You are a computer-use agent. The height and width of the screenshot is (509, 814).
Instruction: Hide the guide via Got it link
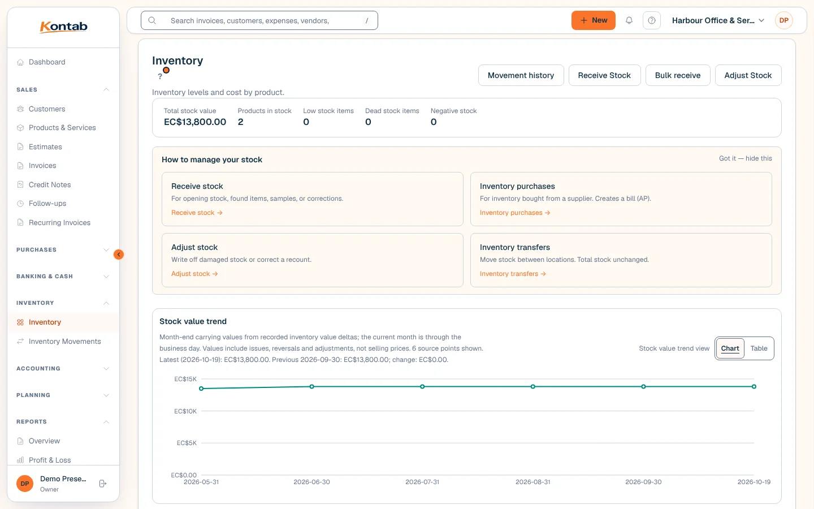(745, 158)
